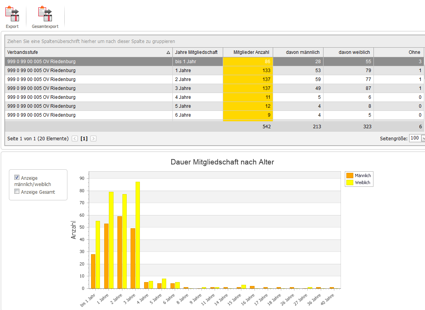Click the Seitengröße value field 100
This screenshot has height=310, width=425.
coord(415,138)
